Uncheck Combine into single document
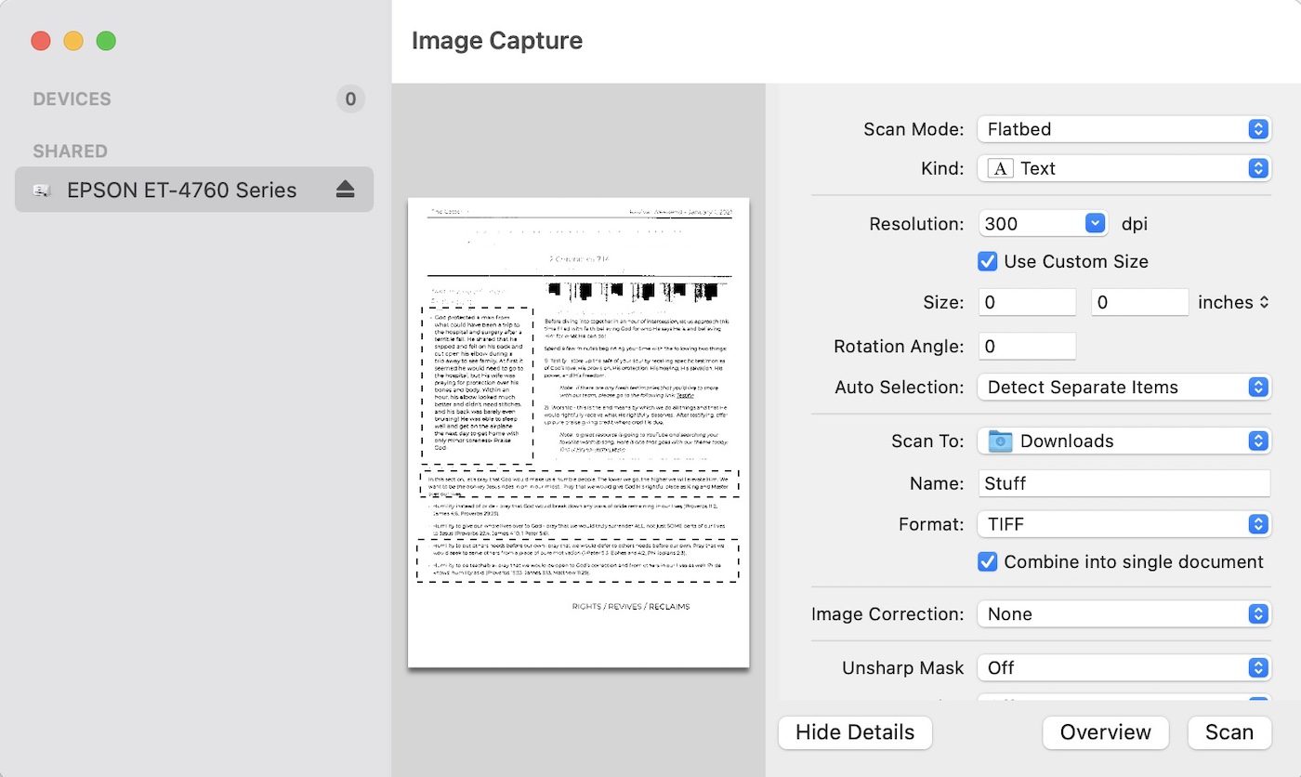This screenshot has width=1301, height=777. pyautogui.click(x=988, y=562)
